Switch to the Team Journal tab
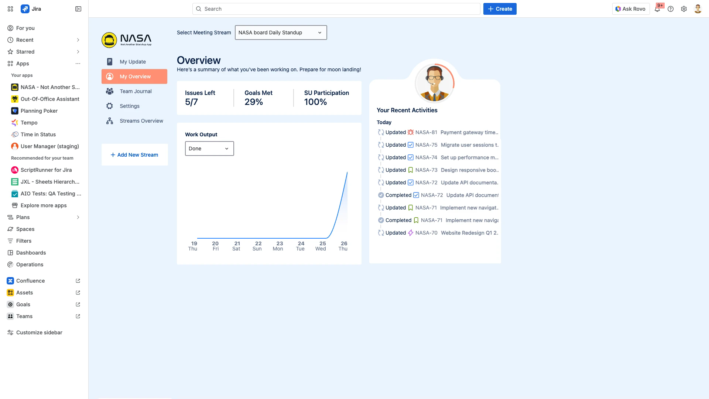Viewport: 709px width, 399px height. pos(135,91)
